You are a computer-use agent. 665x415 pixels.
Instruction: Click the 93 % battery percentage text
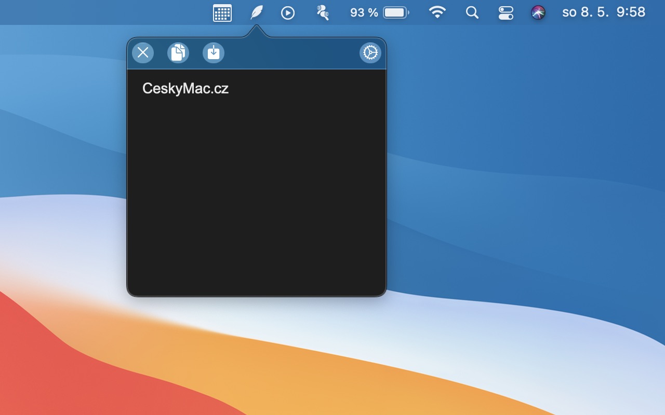coord(364,12)
